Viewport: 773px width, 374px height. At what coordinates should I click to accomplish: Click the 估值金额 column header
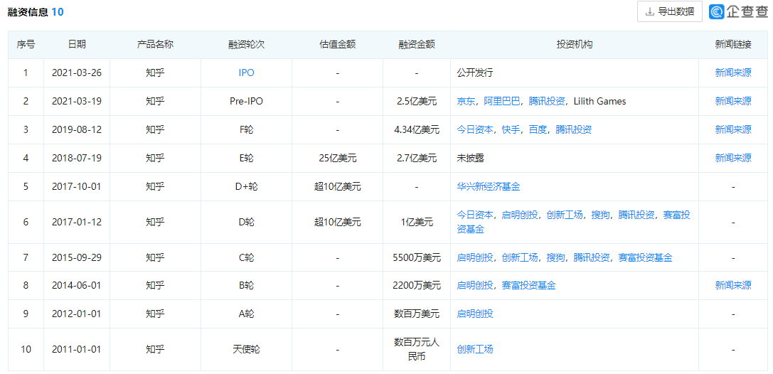pos(338,44)
